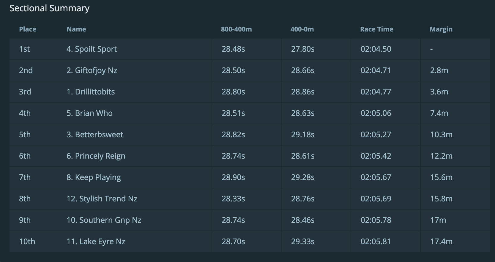This screenshot has height=262, width=495.
Task: Click the Sectional Summary heading
Action: (x=49, y=8)
